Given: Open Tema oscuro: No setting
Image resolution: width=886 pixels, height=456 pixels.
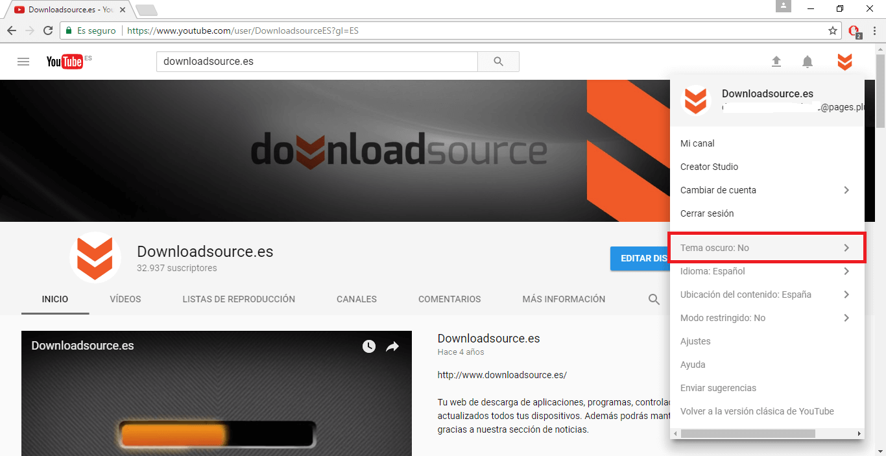Looking at the screenshot, I should click(x=767, y=248).
